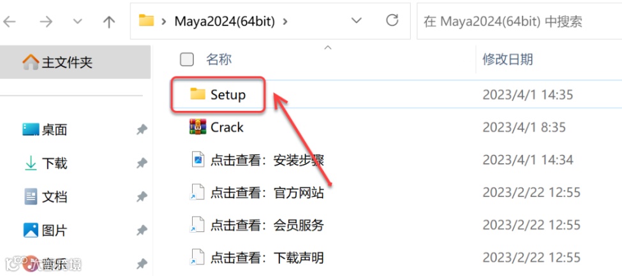This screenshot has width=622, height=276.
Task: Click the Home folder icon in sidebar
Action: click(x=30, y=62)
